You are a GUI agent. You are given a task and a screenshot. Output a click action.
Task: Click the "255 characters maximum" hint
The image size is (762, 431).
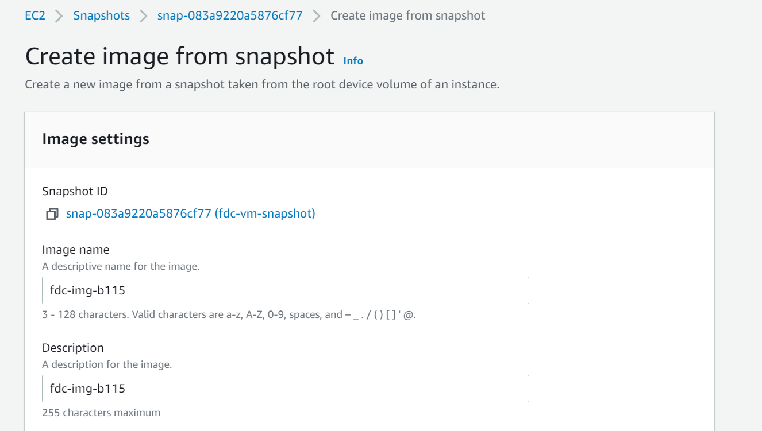pos(101,413)
